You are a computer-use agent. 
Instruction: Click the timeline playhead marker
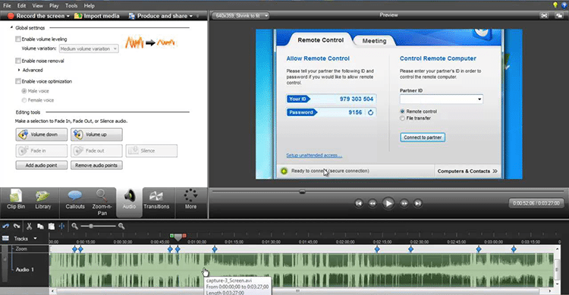click(x=178, y=237)
